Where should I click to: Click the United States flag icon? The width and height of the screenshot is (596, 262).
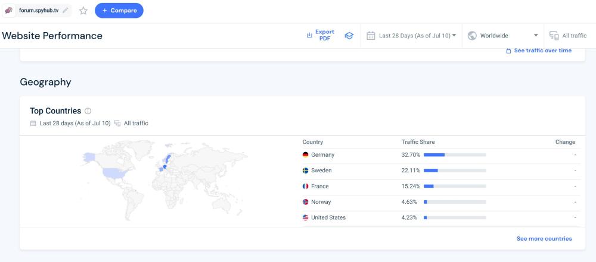(306, 217)
